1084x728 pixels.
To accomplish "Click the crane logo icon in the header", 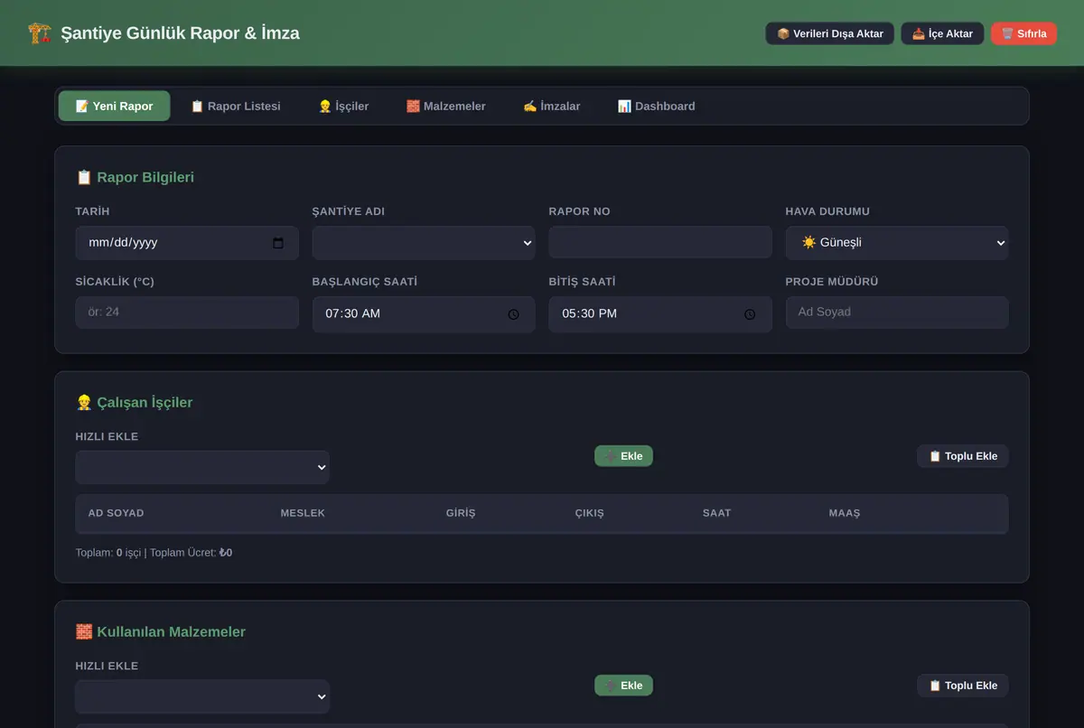I will tap(40, 33).
